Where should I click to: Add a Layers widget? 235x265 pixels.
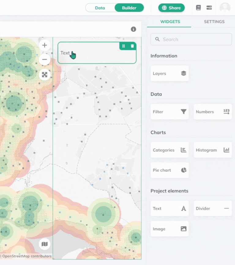(170, 74)
